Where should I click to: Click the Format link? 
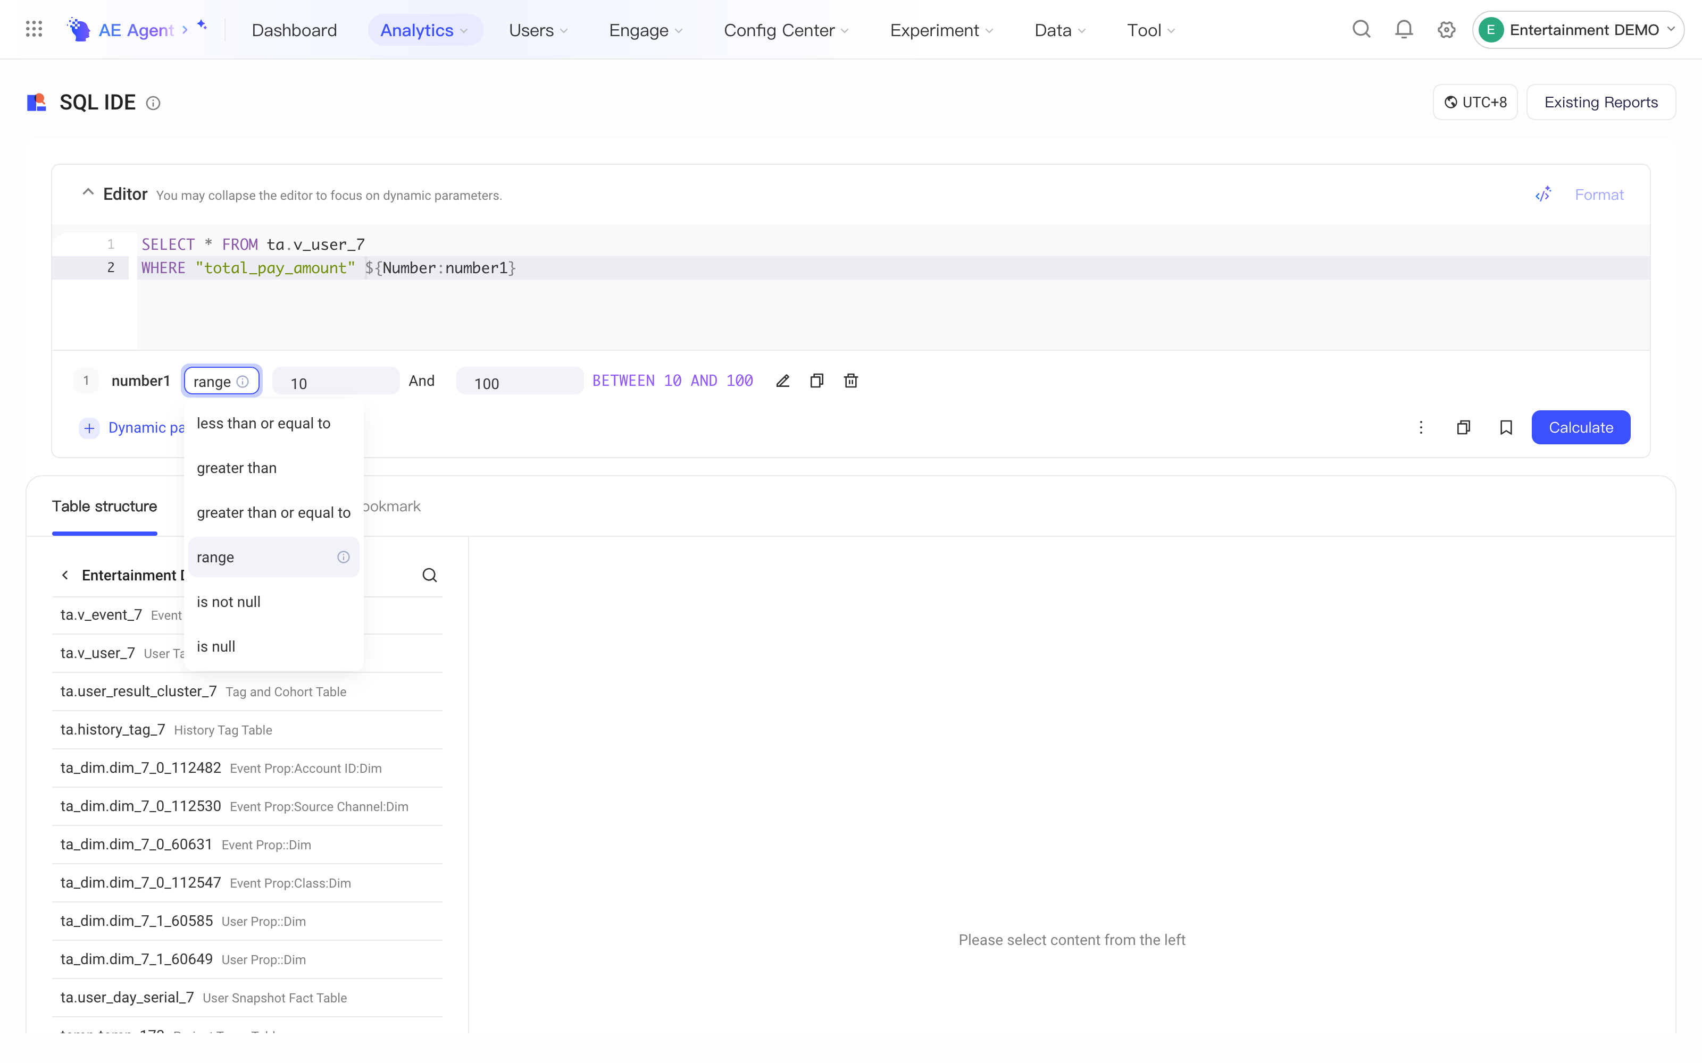pyautogui.click(x=1599, y=195)
